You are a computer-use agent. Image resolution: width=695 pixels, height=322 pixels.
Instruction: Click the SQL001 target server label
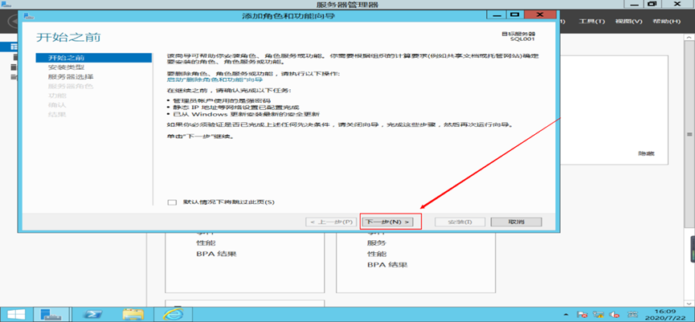pyautogui.click(x=522, y=39)
